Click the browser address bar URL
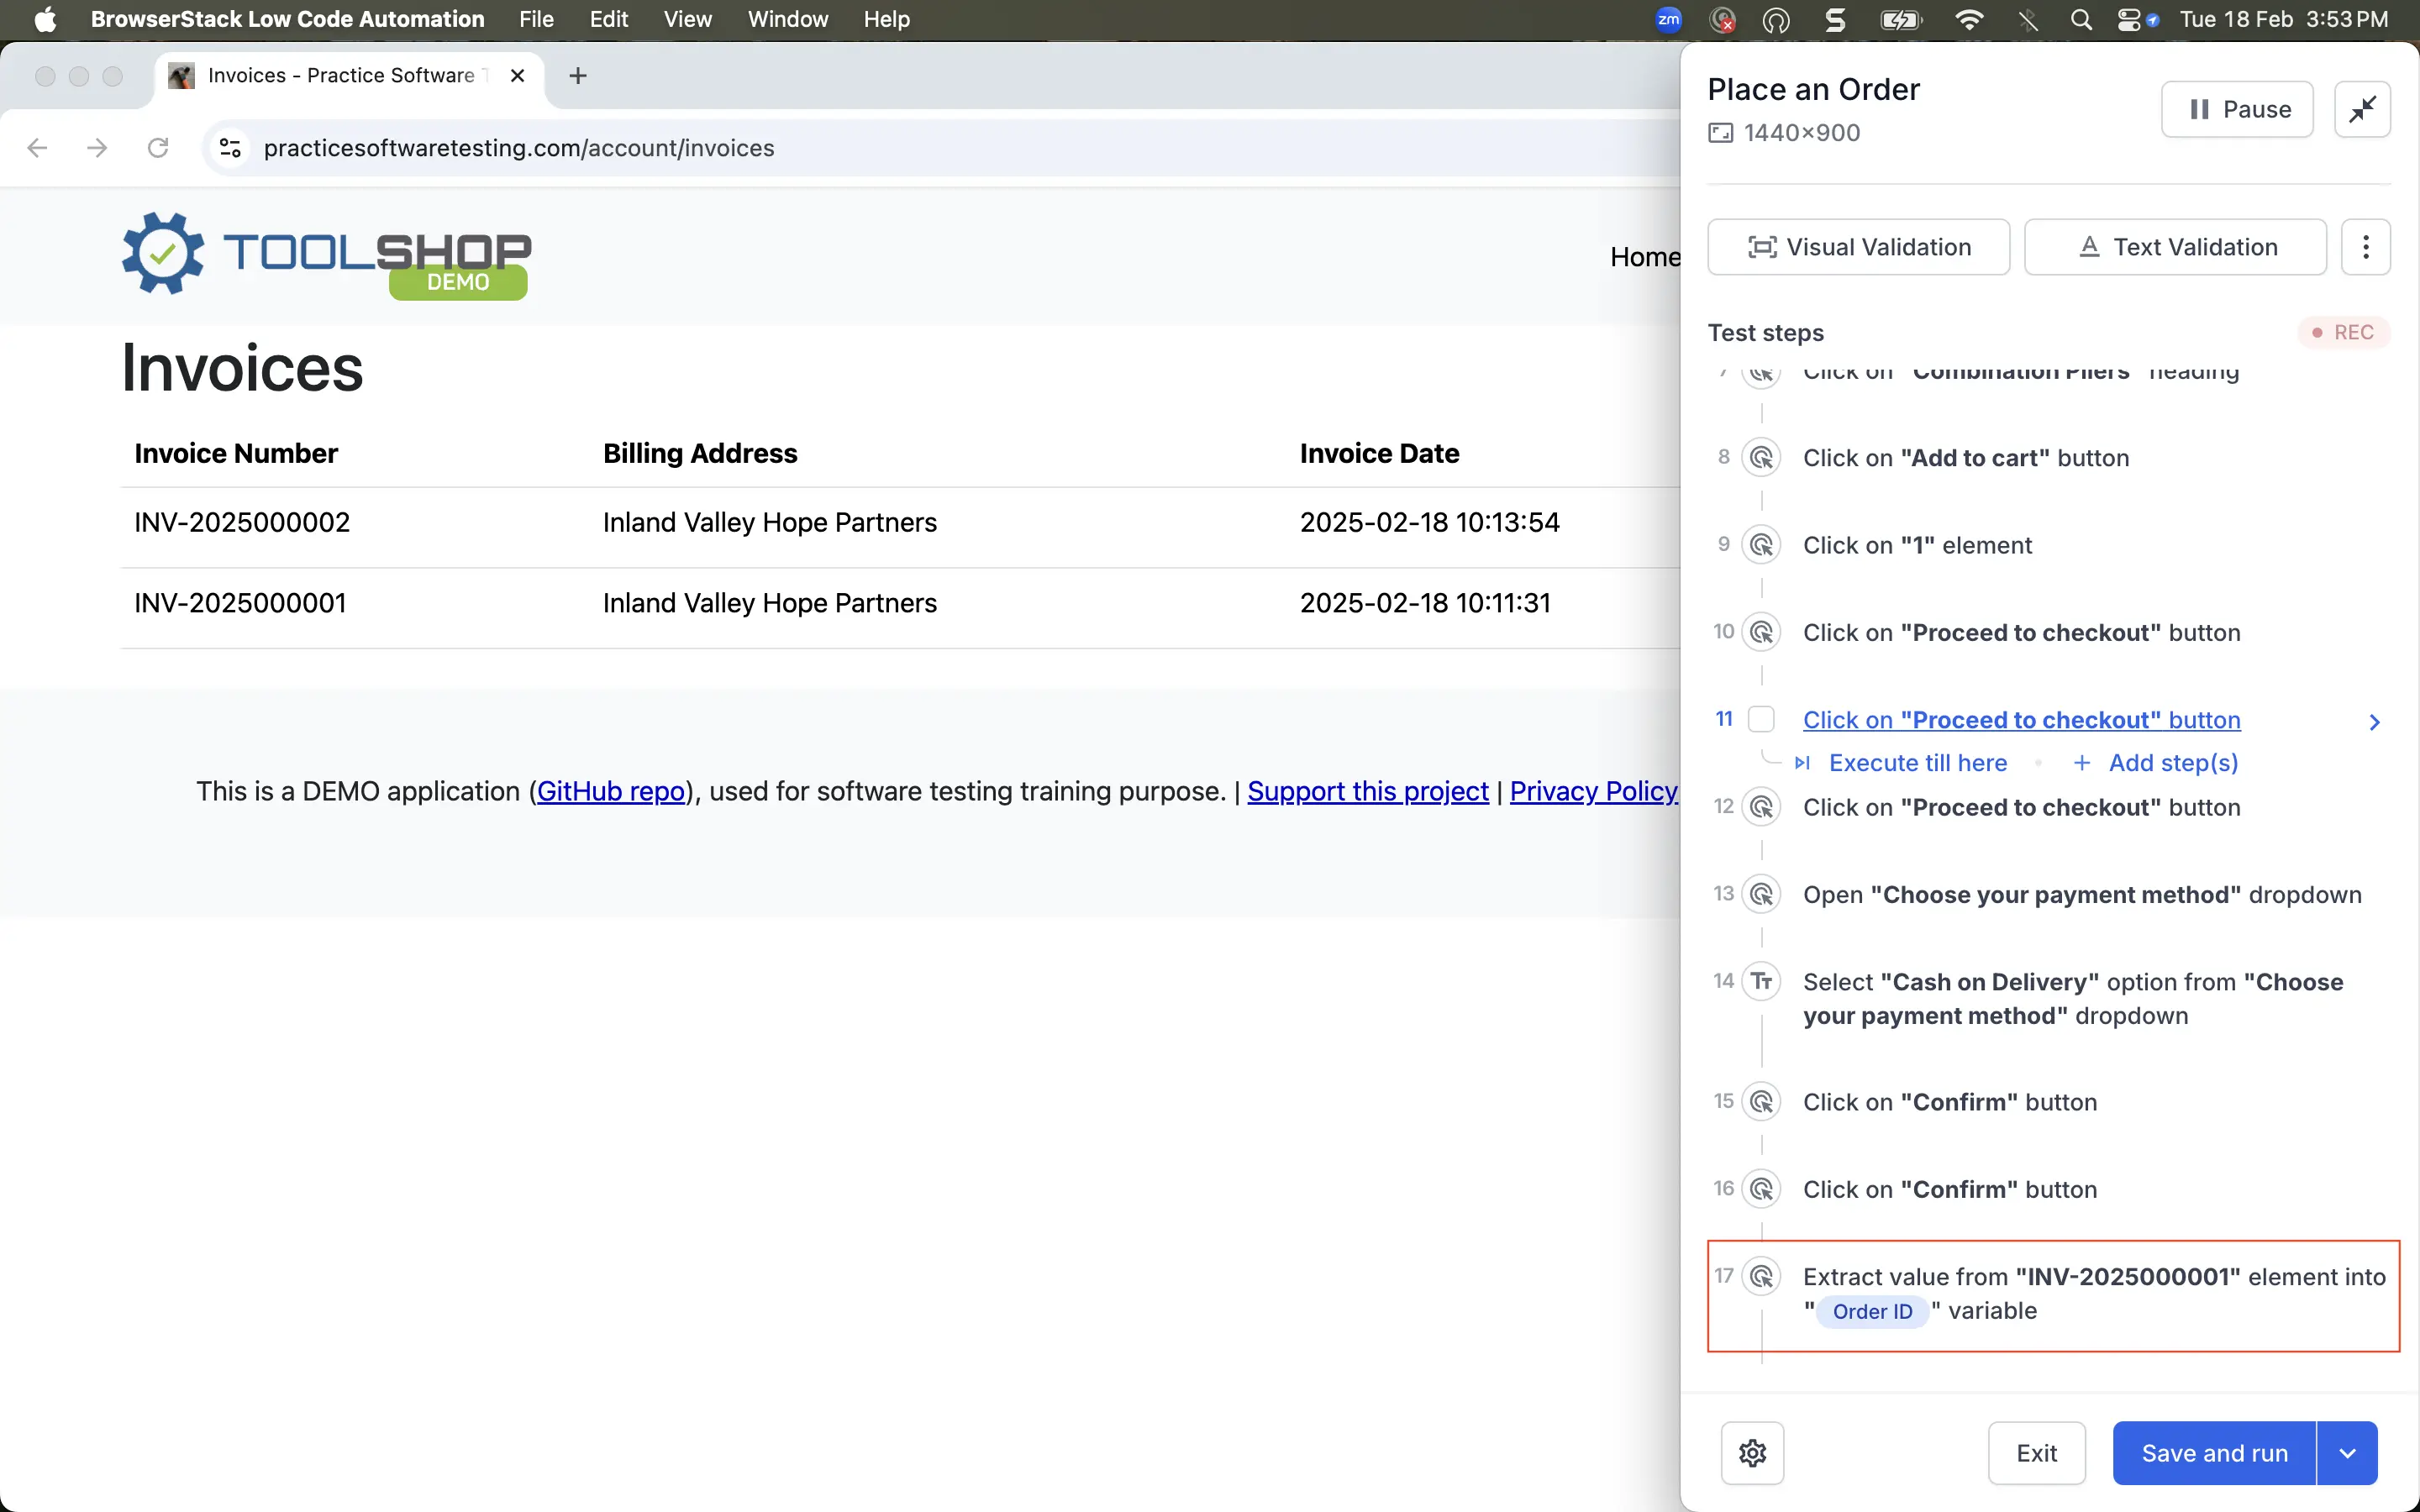This screenshot has width=2420, height=1512. pos(518,148)
